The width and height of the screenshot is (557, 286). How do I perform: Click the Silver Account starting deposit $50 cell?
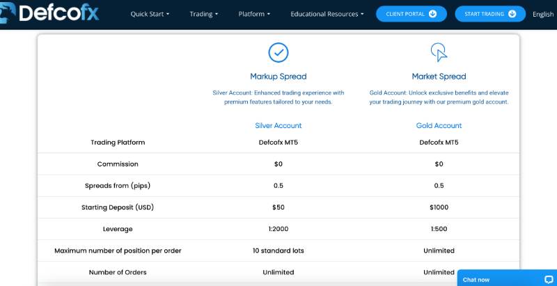pos(278,207)
